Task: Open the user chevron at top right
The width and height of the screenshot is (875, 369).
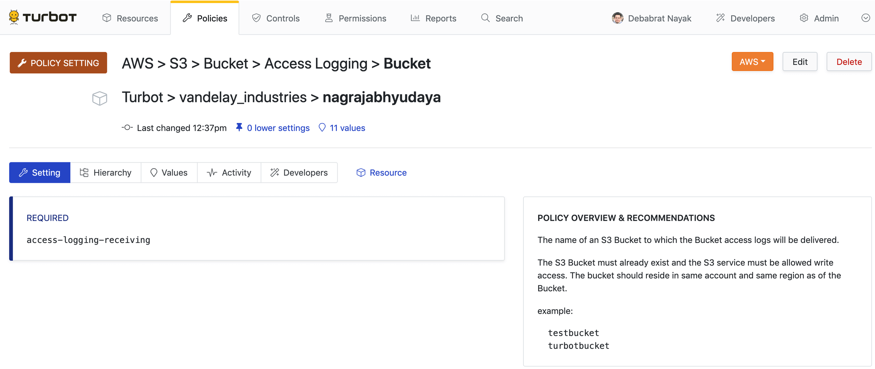Action: 865,18
